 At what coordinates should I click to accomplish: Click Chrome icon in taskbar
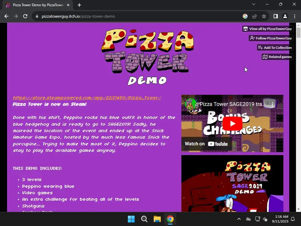pos(170,219)
